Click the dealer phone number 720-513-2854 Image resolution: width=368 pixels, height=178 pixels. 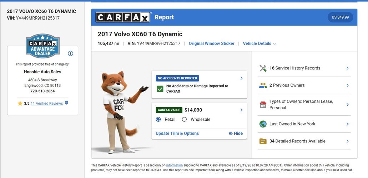pyautogui.click(x=42, y=91)
